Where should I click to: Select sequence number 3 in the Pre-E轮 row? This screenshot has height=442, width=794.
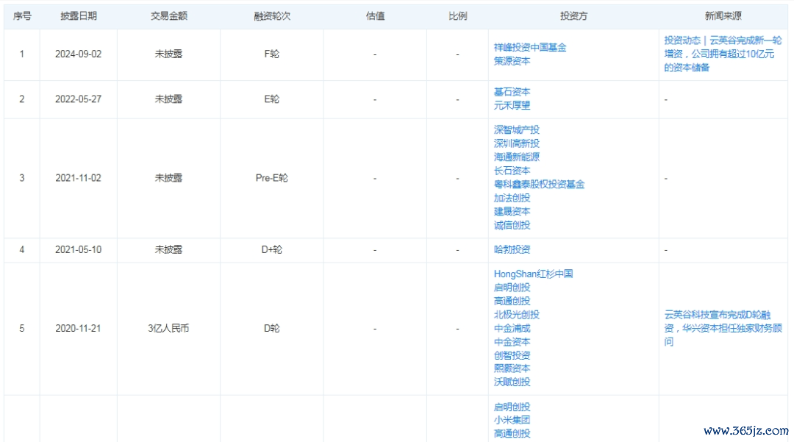22,178
